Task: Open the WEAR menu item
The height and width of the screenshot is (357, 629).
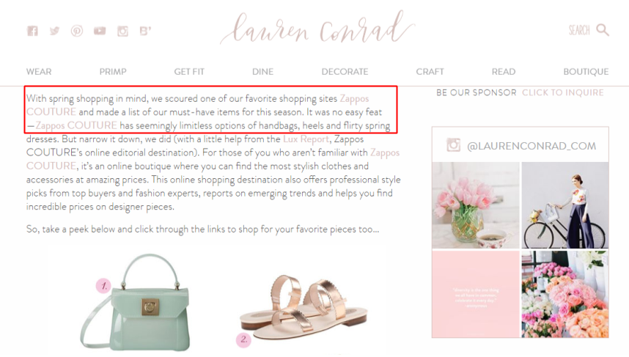Action: tap(39, 72)
